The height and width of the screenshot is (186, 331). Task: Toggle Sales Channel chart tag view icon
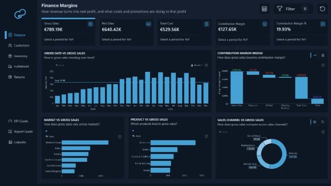pyautogui.click(x=323, y=122)
